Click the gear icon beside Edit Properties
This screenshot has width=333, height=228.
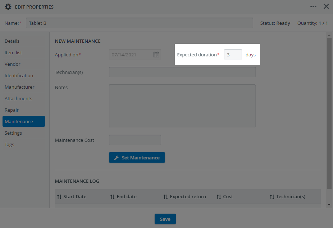(8, 7)
